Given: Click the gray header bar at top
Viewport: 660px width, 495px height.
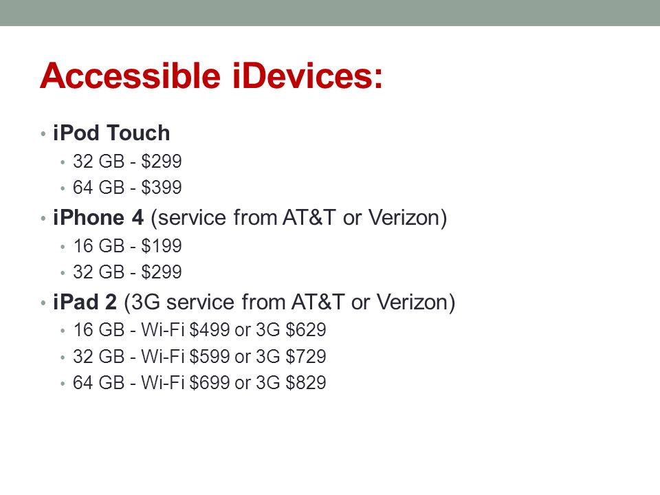Looking at the screenshot, I should [x=330, y=12].
